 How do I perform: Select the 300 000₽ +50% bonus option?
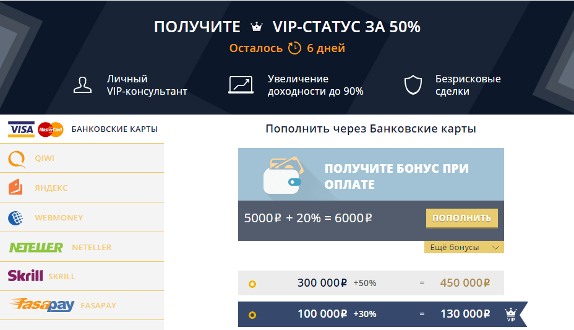coord(371,283)
